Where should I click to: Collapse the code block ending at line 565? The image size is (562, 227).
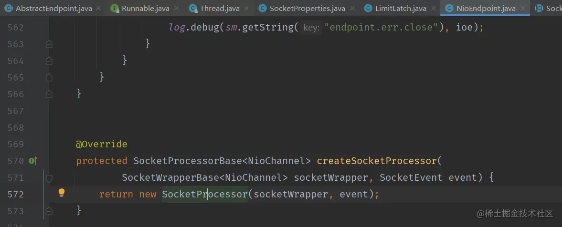tap(49, 77)
